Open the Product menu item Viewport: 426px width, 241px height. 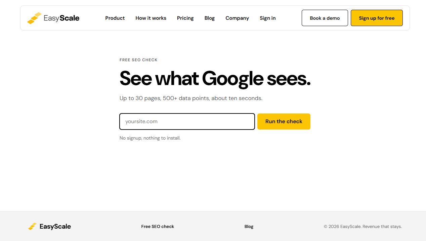click(115, 18)
